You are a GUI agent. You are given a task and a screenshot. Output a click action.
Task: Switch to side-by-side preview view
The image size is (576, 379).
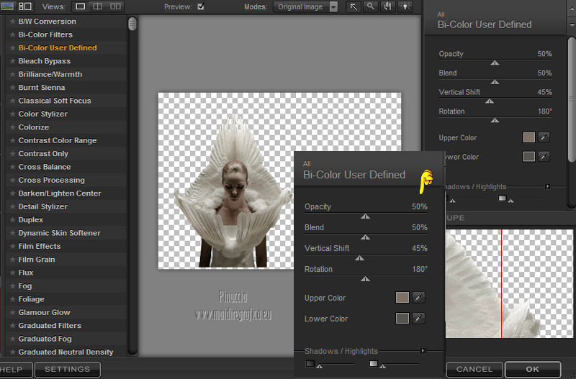(x=115, y=6)
